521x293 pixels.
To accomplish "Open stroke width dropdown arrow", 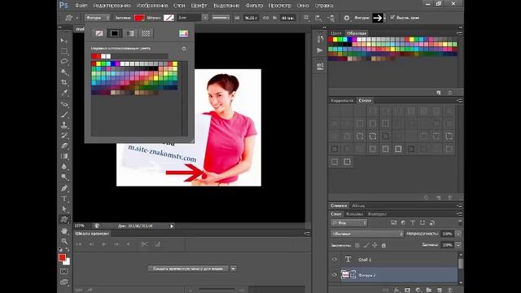I will 205,18.
